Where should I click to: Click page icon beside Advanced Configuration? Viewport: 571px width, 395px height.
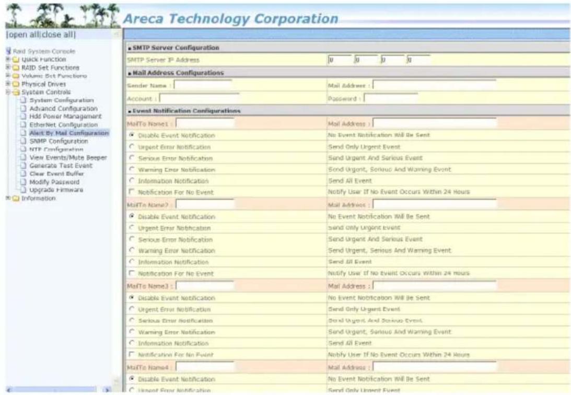pyautogui.click(x=24, y=109)
